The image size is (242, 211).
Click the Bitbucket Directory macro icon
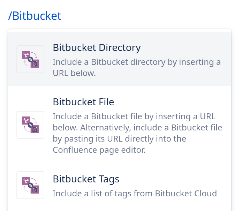coord(30,59)
